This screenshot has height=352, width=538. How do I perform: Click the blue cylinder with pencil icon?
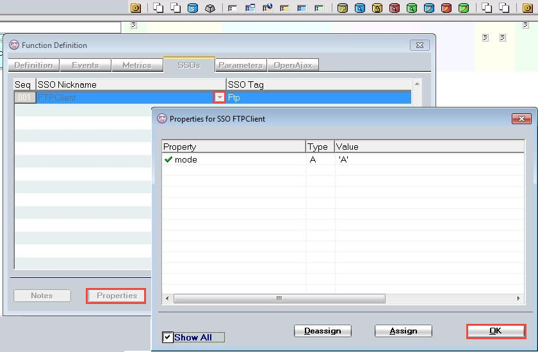429,8
